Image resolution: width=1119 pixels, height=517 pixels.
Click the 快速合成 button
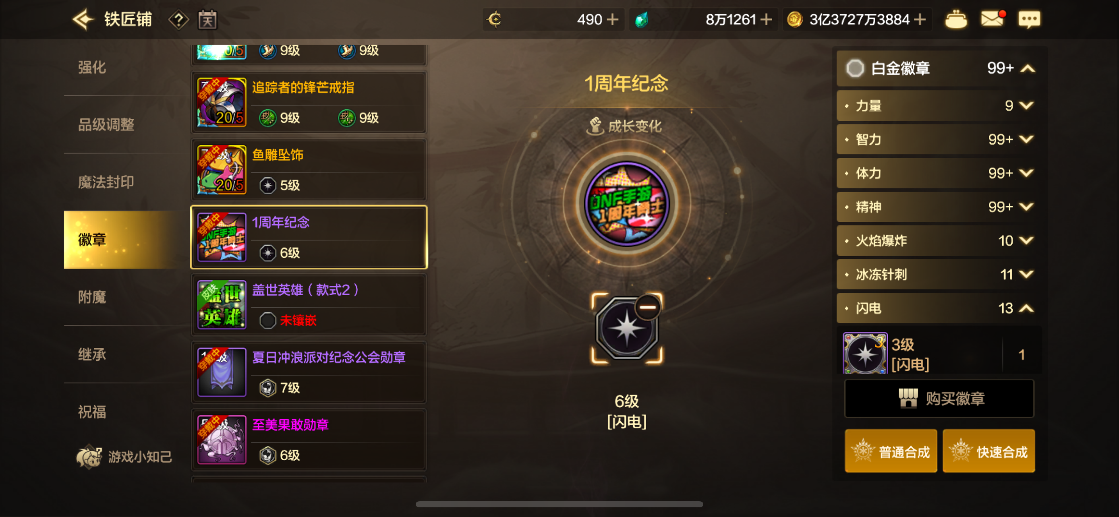988,451
